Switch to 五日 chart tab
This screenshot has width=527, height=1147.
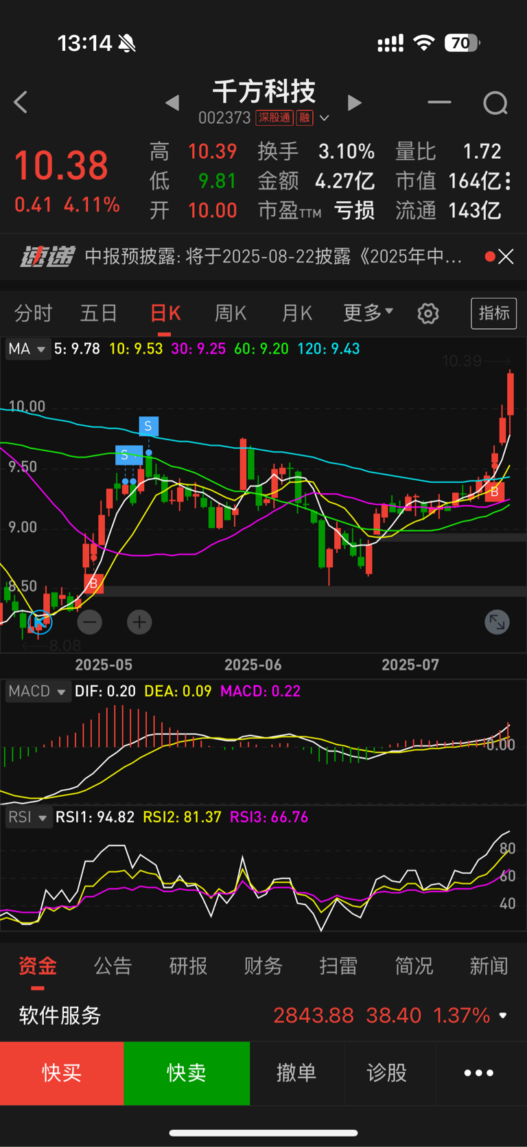coord(99,313)
